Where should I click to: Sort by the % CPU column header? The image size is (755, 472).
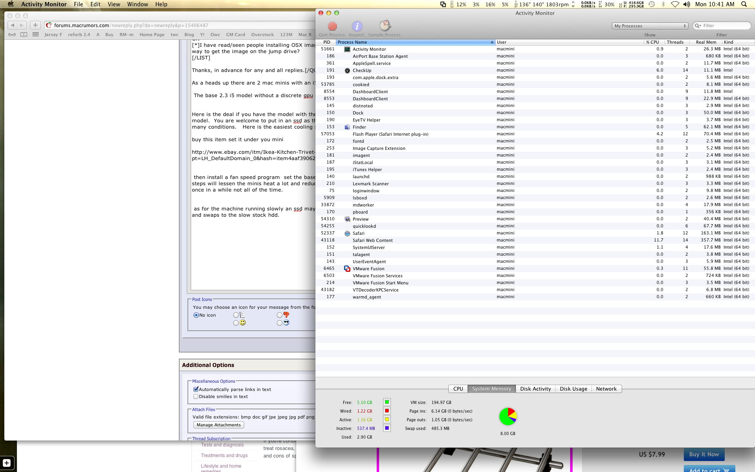coord(653,42)
